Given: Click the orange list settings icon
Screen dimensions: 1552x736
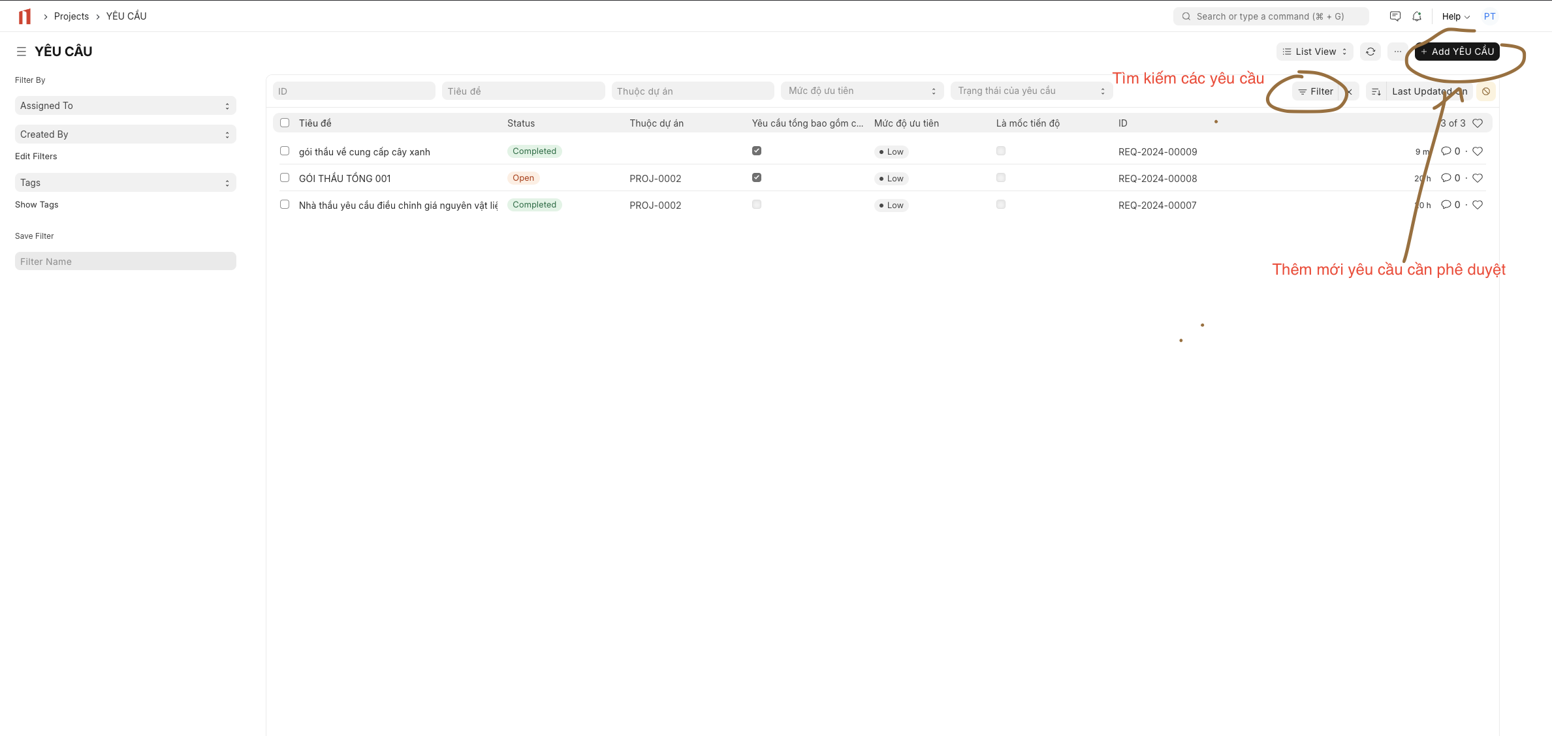Looking at the screenshot, I should click(x=1485, y=91).
